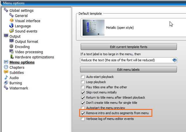Open the General settings wrench icon

12,15
